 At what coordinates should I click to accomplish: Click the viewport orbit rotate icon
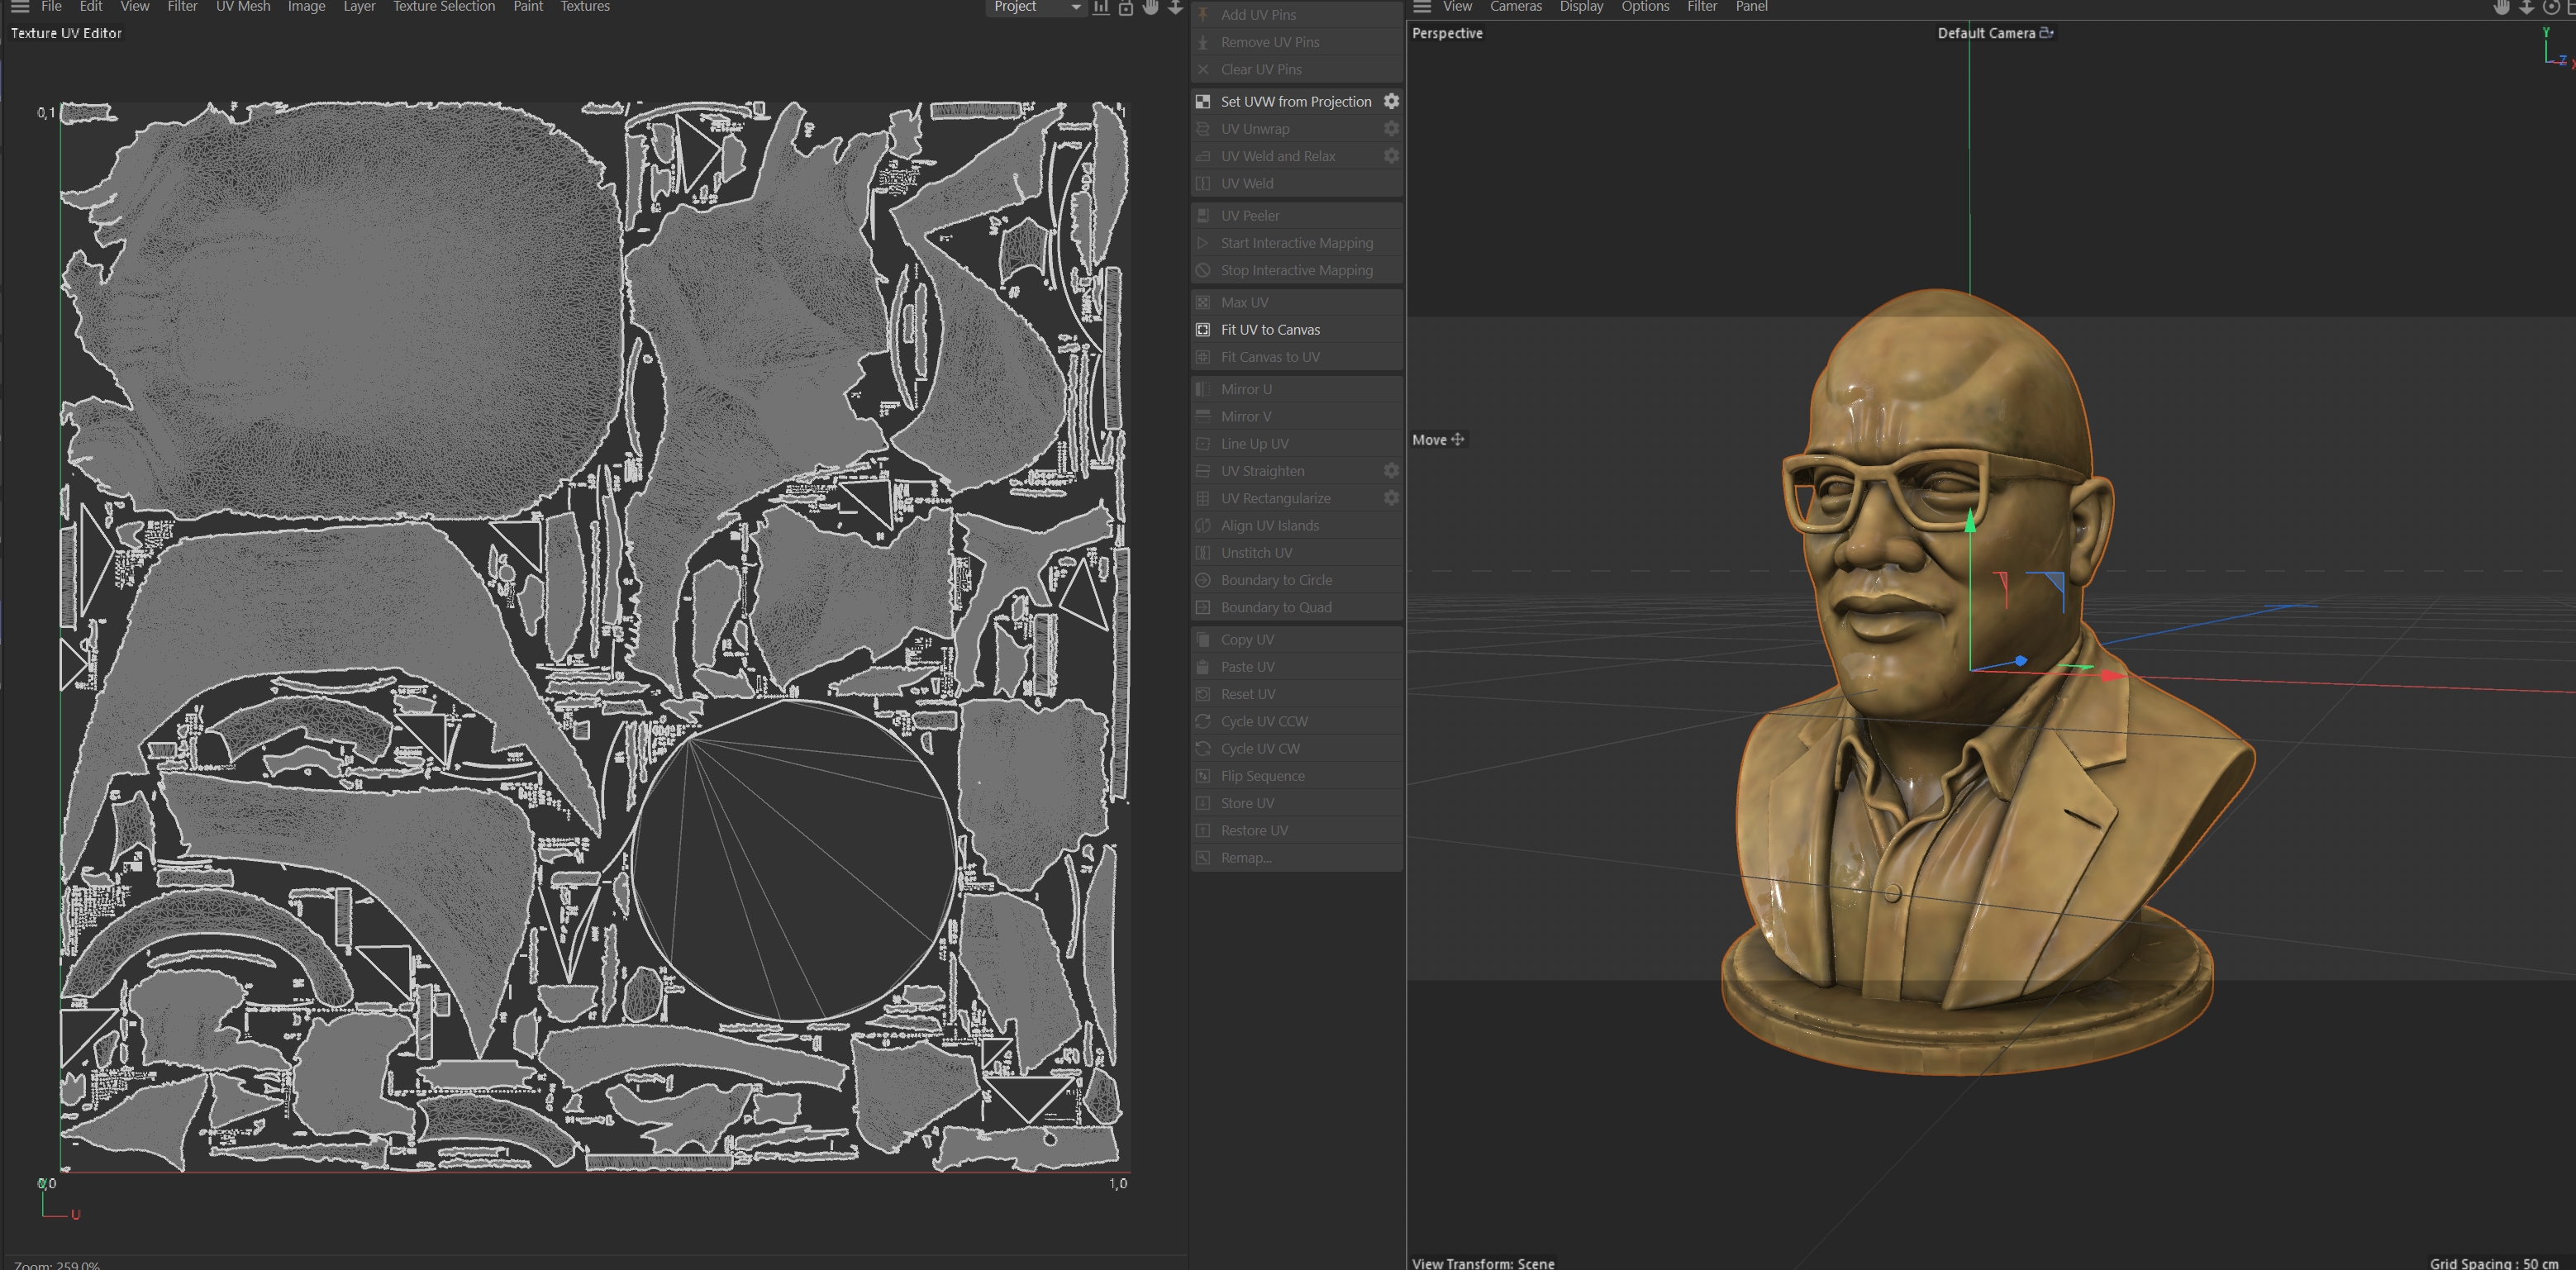click(2551, 7)
